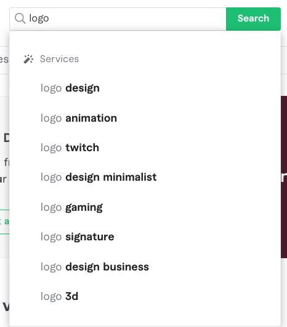Screen dimensions: 287x327
Task: Click the partially hidden "V" heading at bottom-left
Action: tap(6, 307)
